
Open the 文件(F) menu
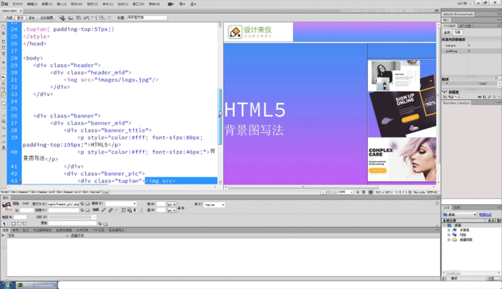coord(17,3)
